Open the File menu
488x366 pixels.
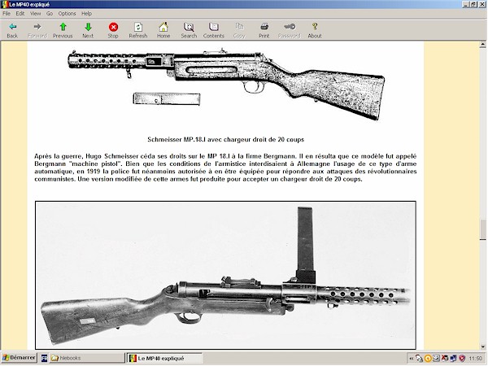[7, 13]
